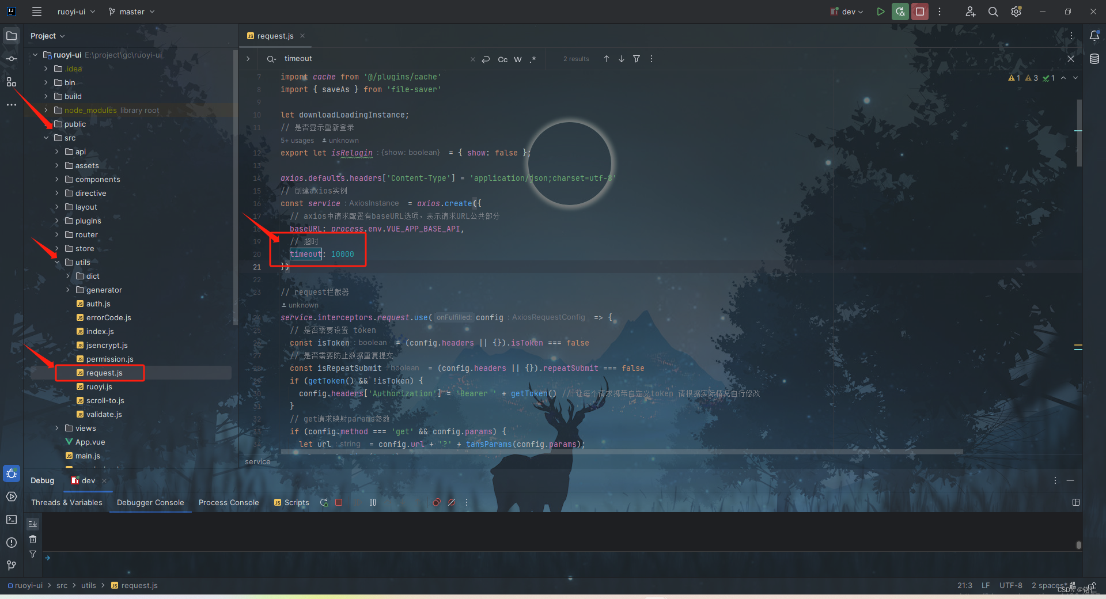Expand the components folder
1106x599 pixels.
click(57, 179)
